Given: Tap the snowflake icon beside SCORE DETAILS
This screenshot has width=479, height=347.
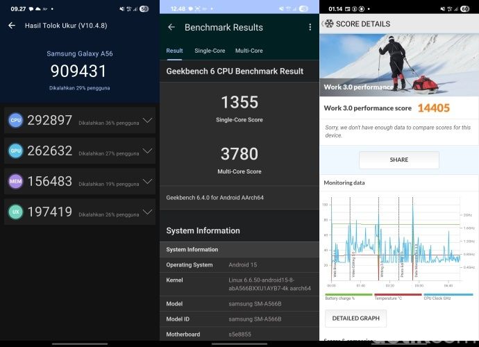Looking at the screenshot, I should click(329, 24).
